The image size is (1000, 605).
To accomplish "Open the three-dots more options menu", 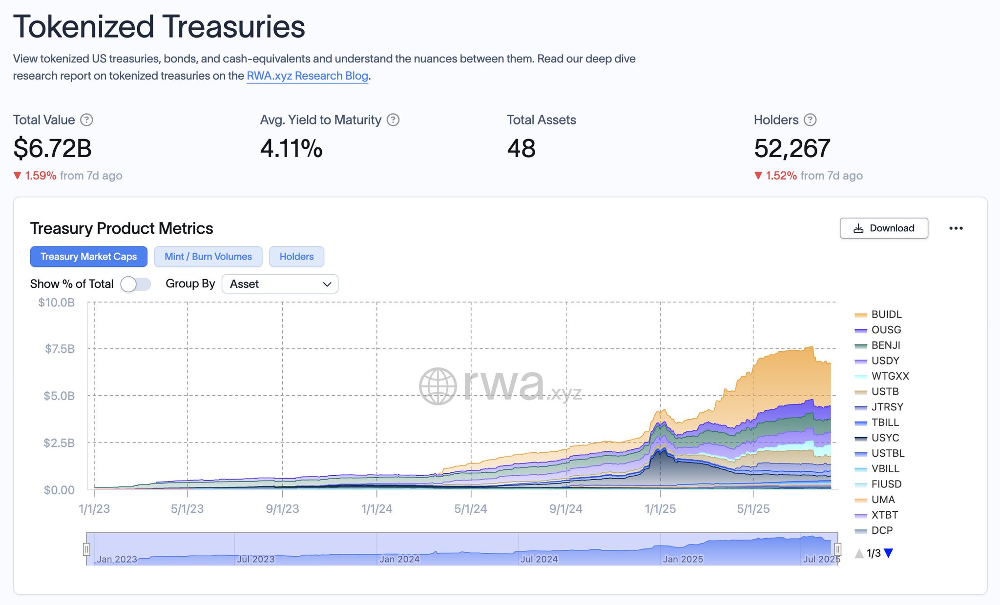I will 956,228.
